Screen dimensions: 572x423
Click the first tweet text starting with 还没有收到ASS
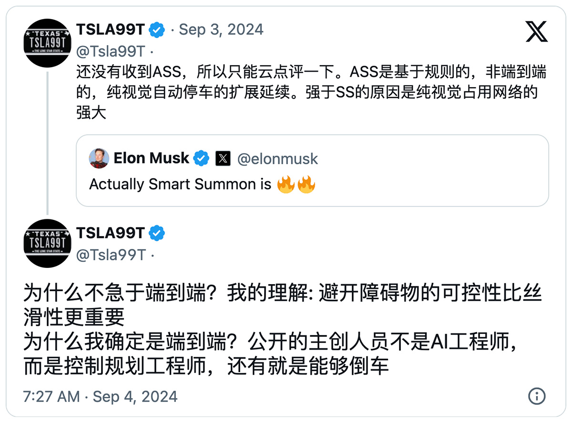(x=311, y=92)
